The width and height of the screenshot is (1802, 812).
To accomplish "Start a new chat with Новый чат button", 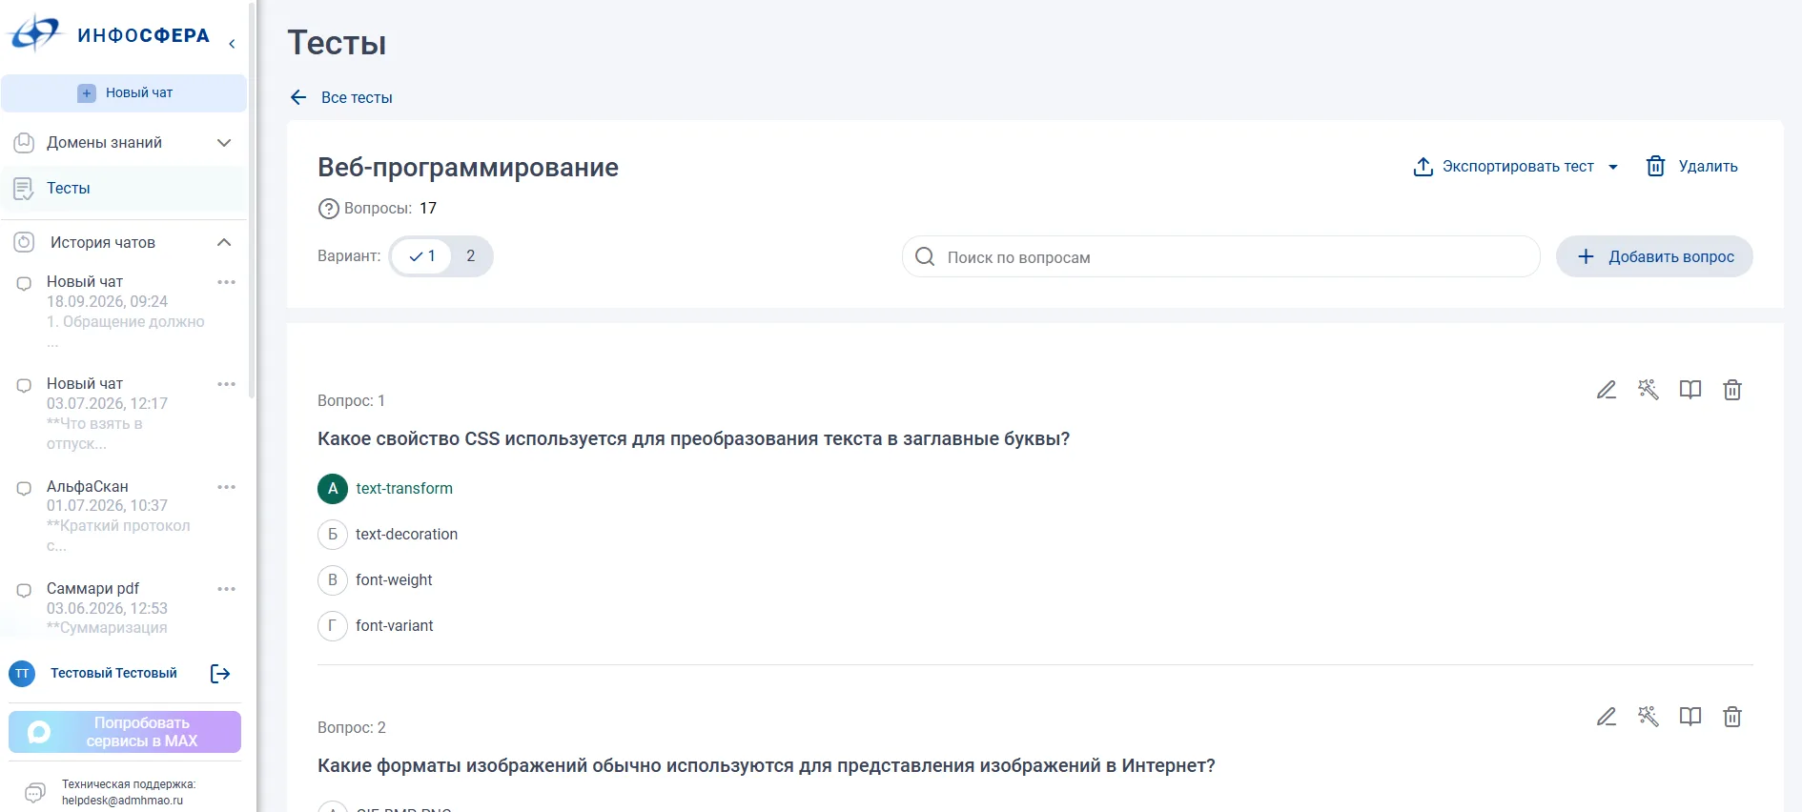I will tap(124, 93).
